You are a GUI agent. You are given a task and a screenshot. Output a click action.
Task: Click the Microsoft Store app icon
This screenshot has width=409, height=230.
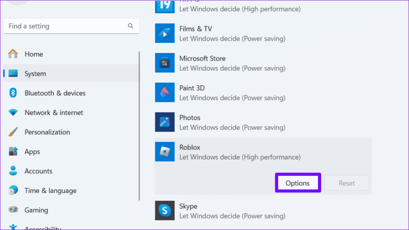(x=165, y=63)
